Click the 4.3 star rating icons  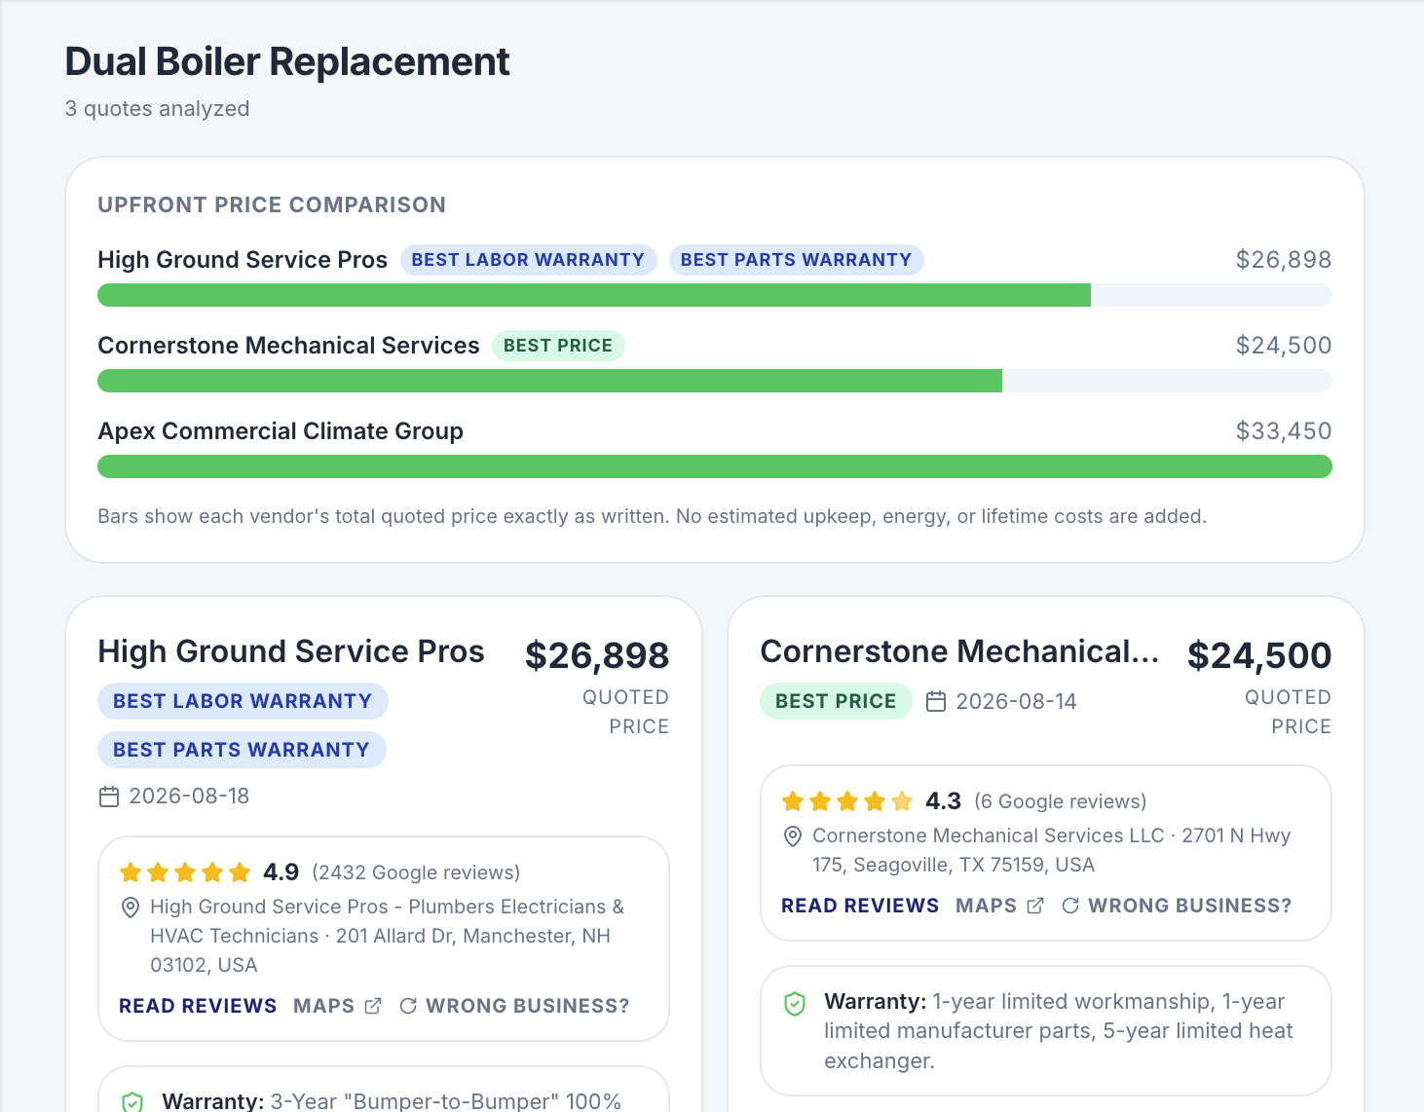[x=847, y=801]
